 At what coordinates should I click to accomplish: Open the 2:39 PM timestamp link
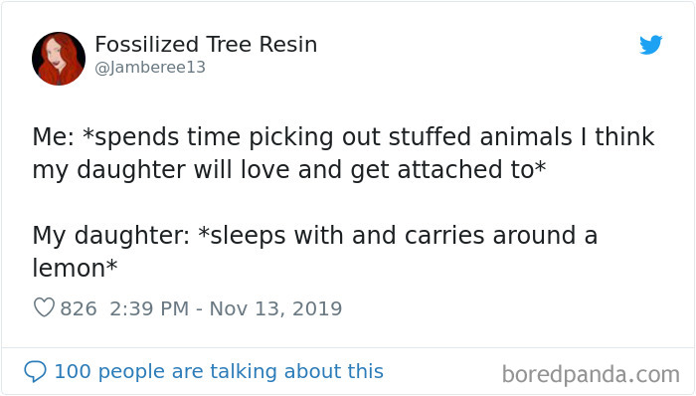[149, 308]
